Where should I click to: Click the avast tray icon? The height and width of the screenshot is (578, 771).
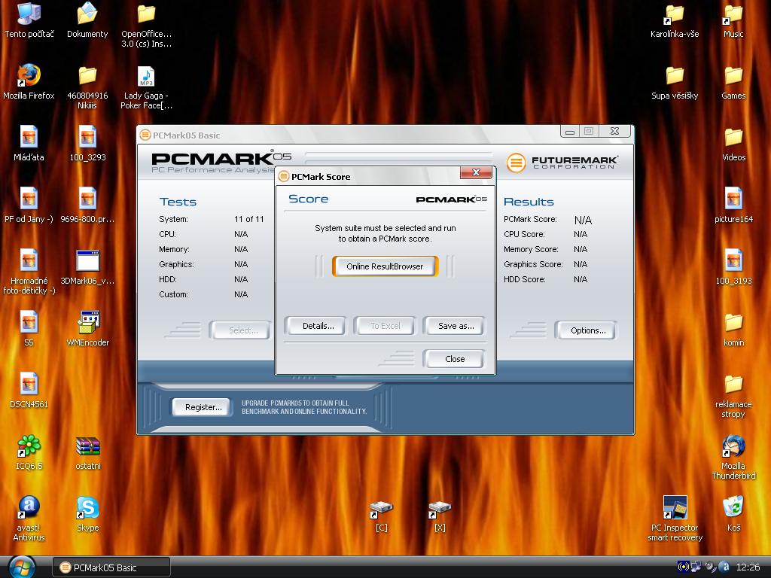click(x=724, y=567)
